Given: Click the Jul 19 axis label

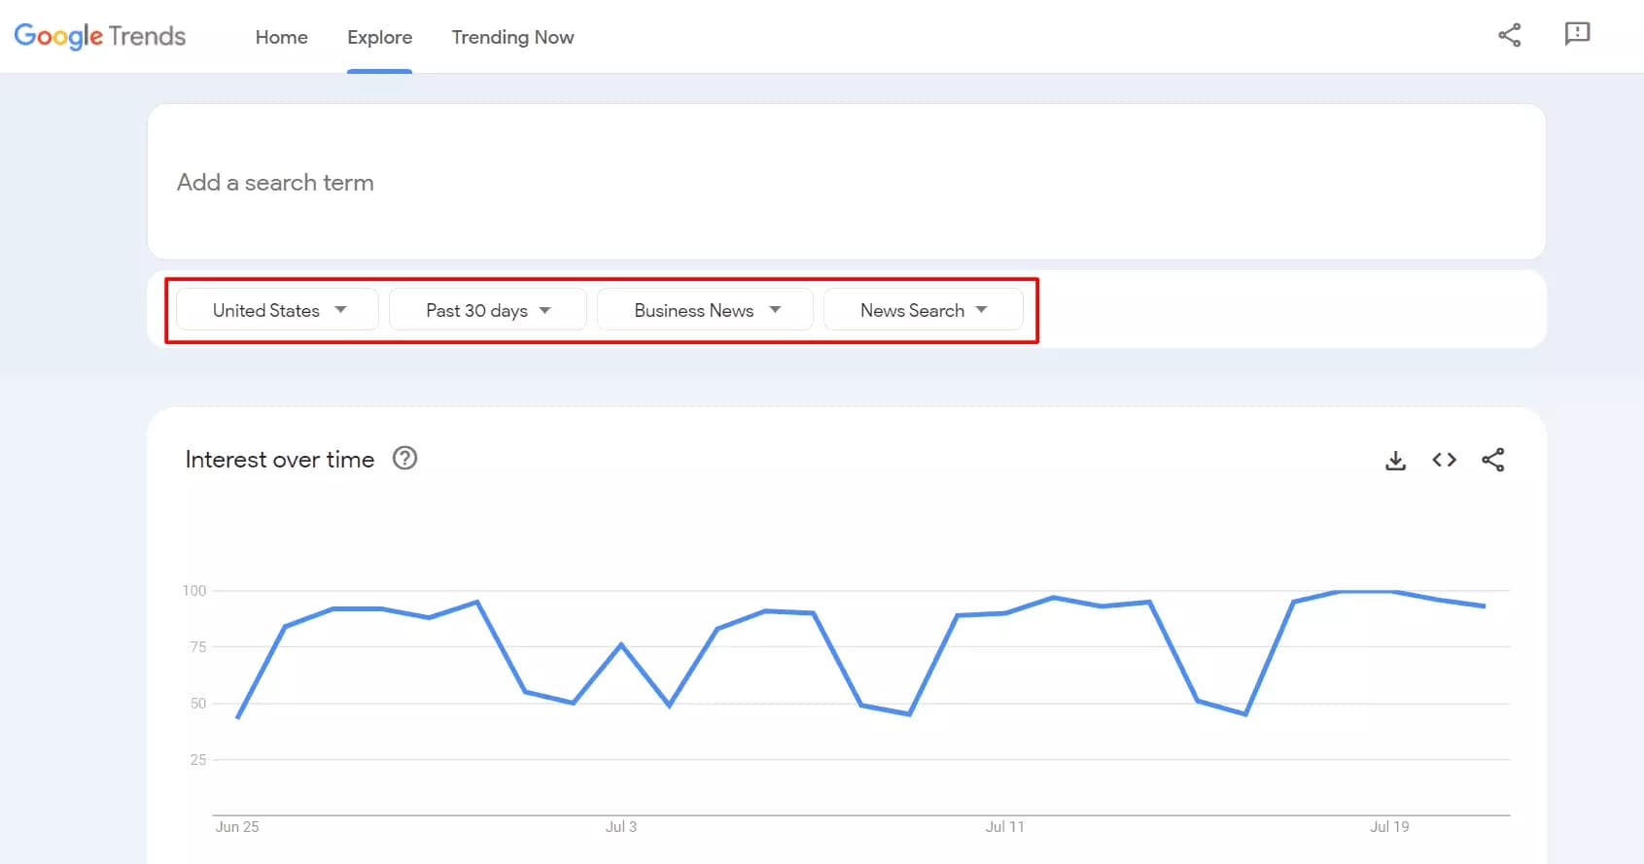Looking at the screenshot, I should (x=1389, y=826).
